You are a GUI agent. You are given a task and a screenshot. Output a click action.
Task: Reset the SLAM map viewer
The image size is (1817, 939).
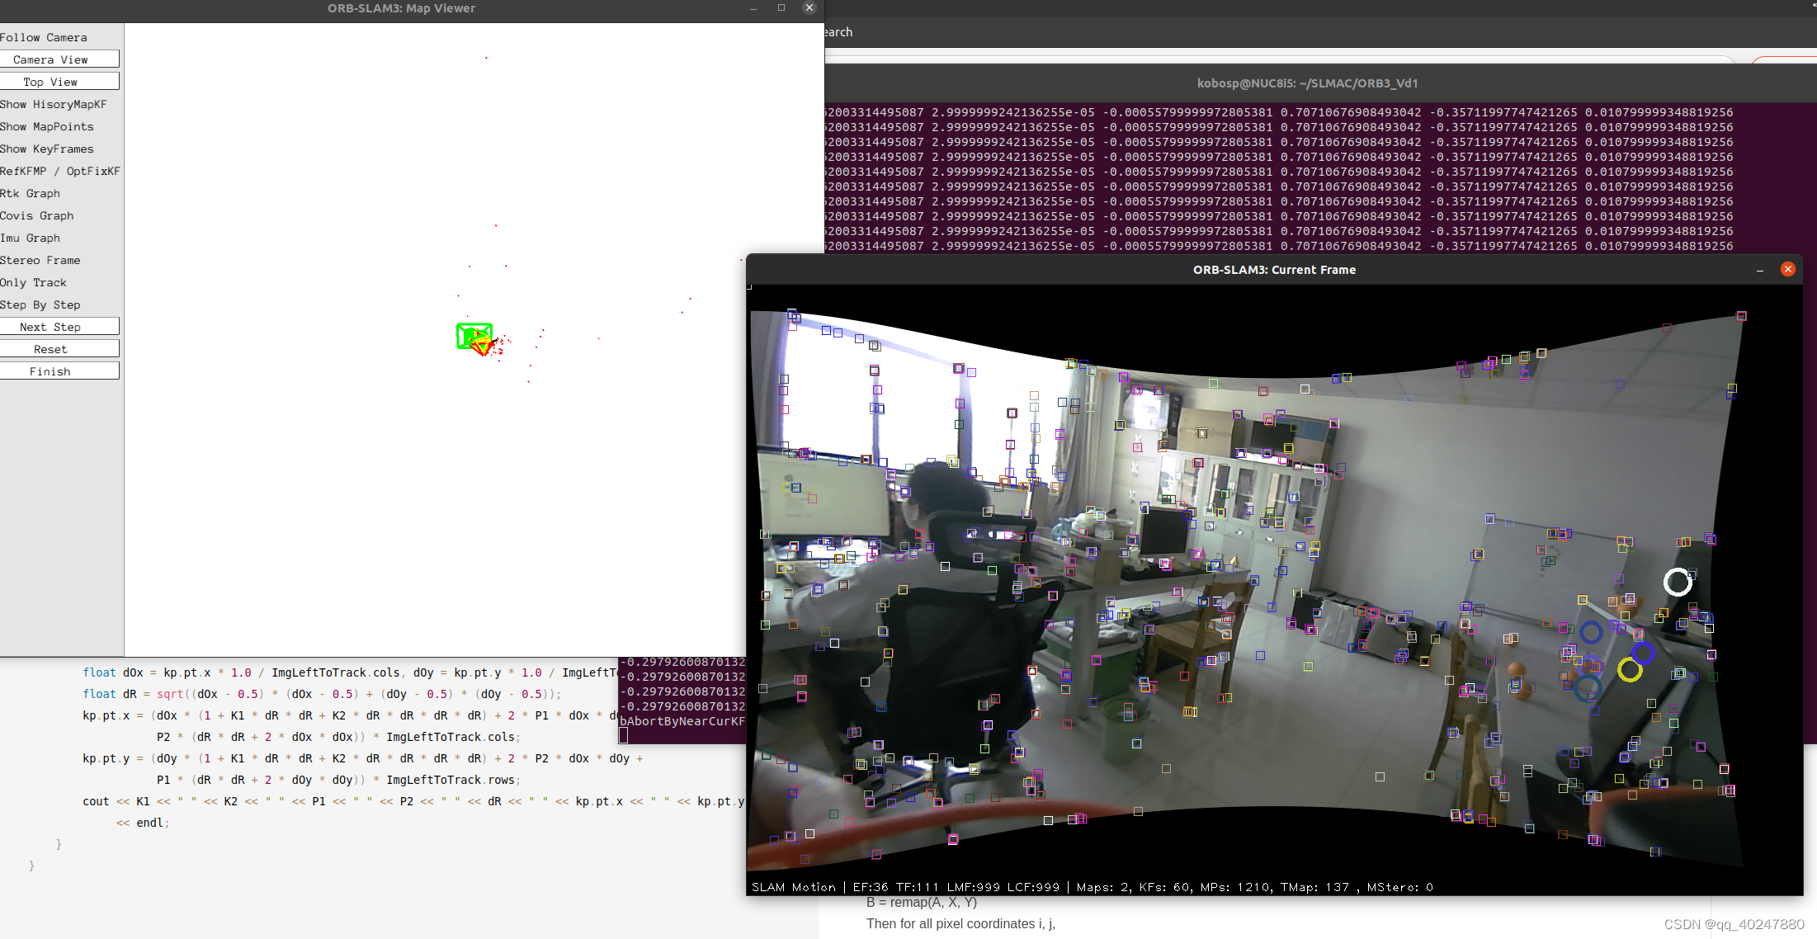point(60,348)
